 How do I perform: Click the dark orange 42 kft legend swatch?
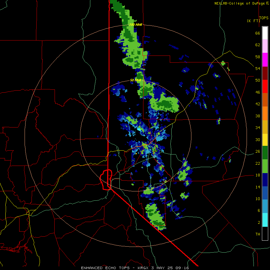(265, 100)
